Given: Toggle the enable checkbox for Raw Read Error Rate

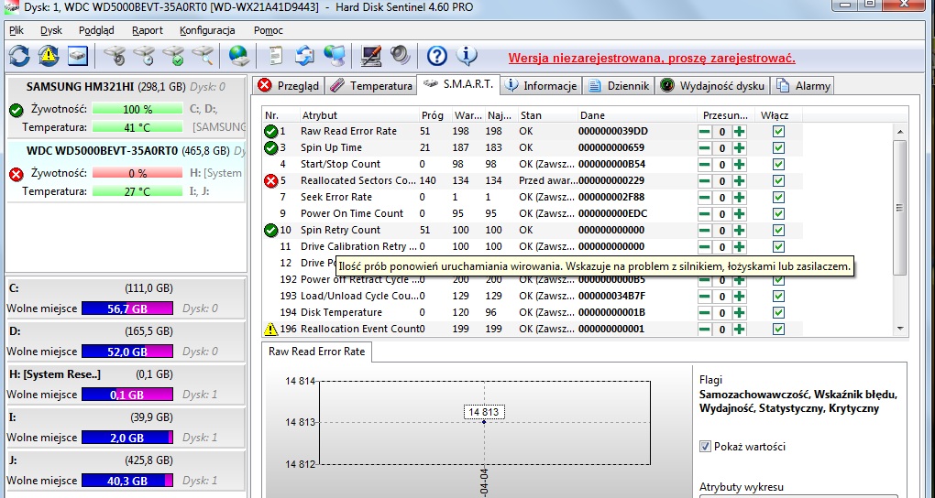Looking at the screenshot, I should point(778,132).
